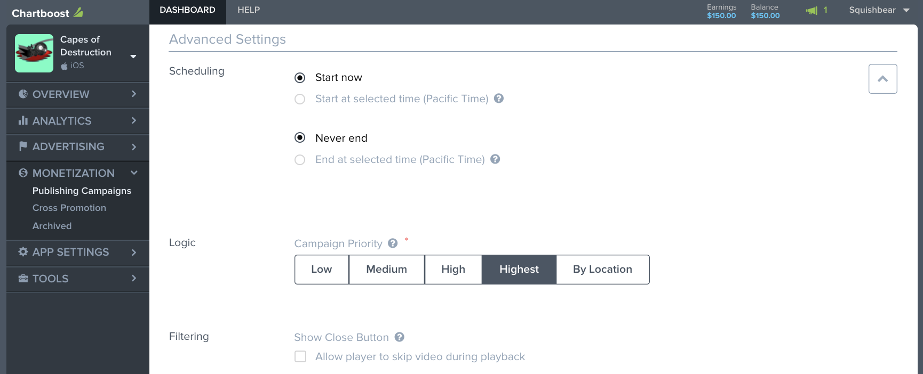Viewport: 923px width, 374px height.
Task: Switch to the Help tab
Action: 249,10
